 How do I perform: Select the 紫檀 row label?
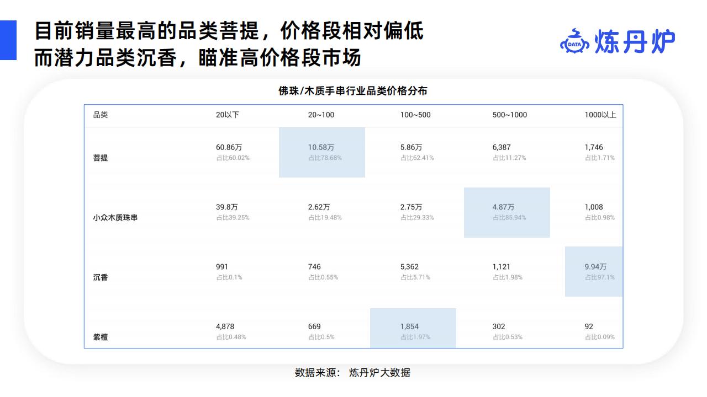[101, 337]
